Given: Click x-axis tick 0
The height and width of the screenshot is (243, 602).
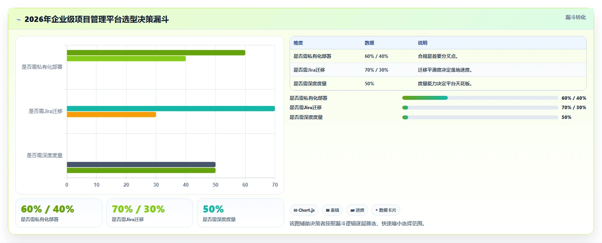Looking at the screenshot, I should point(67,185).
